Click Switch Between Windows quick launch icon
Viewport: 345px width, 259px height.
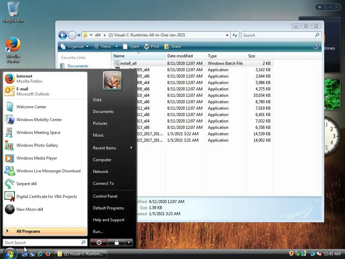(x=32, y=254)
